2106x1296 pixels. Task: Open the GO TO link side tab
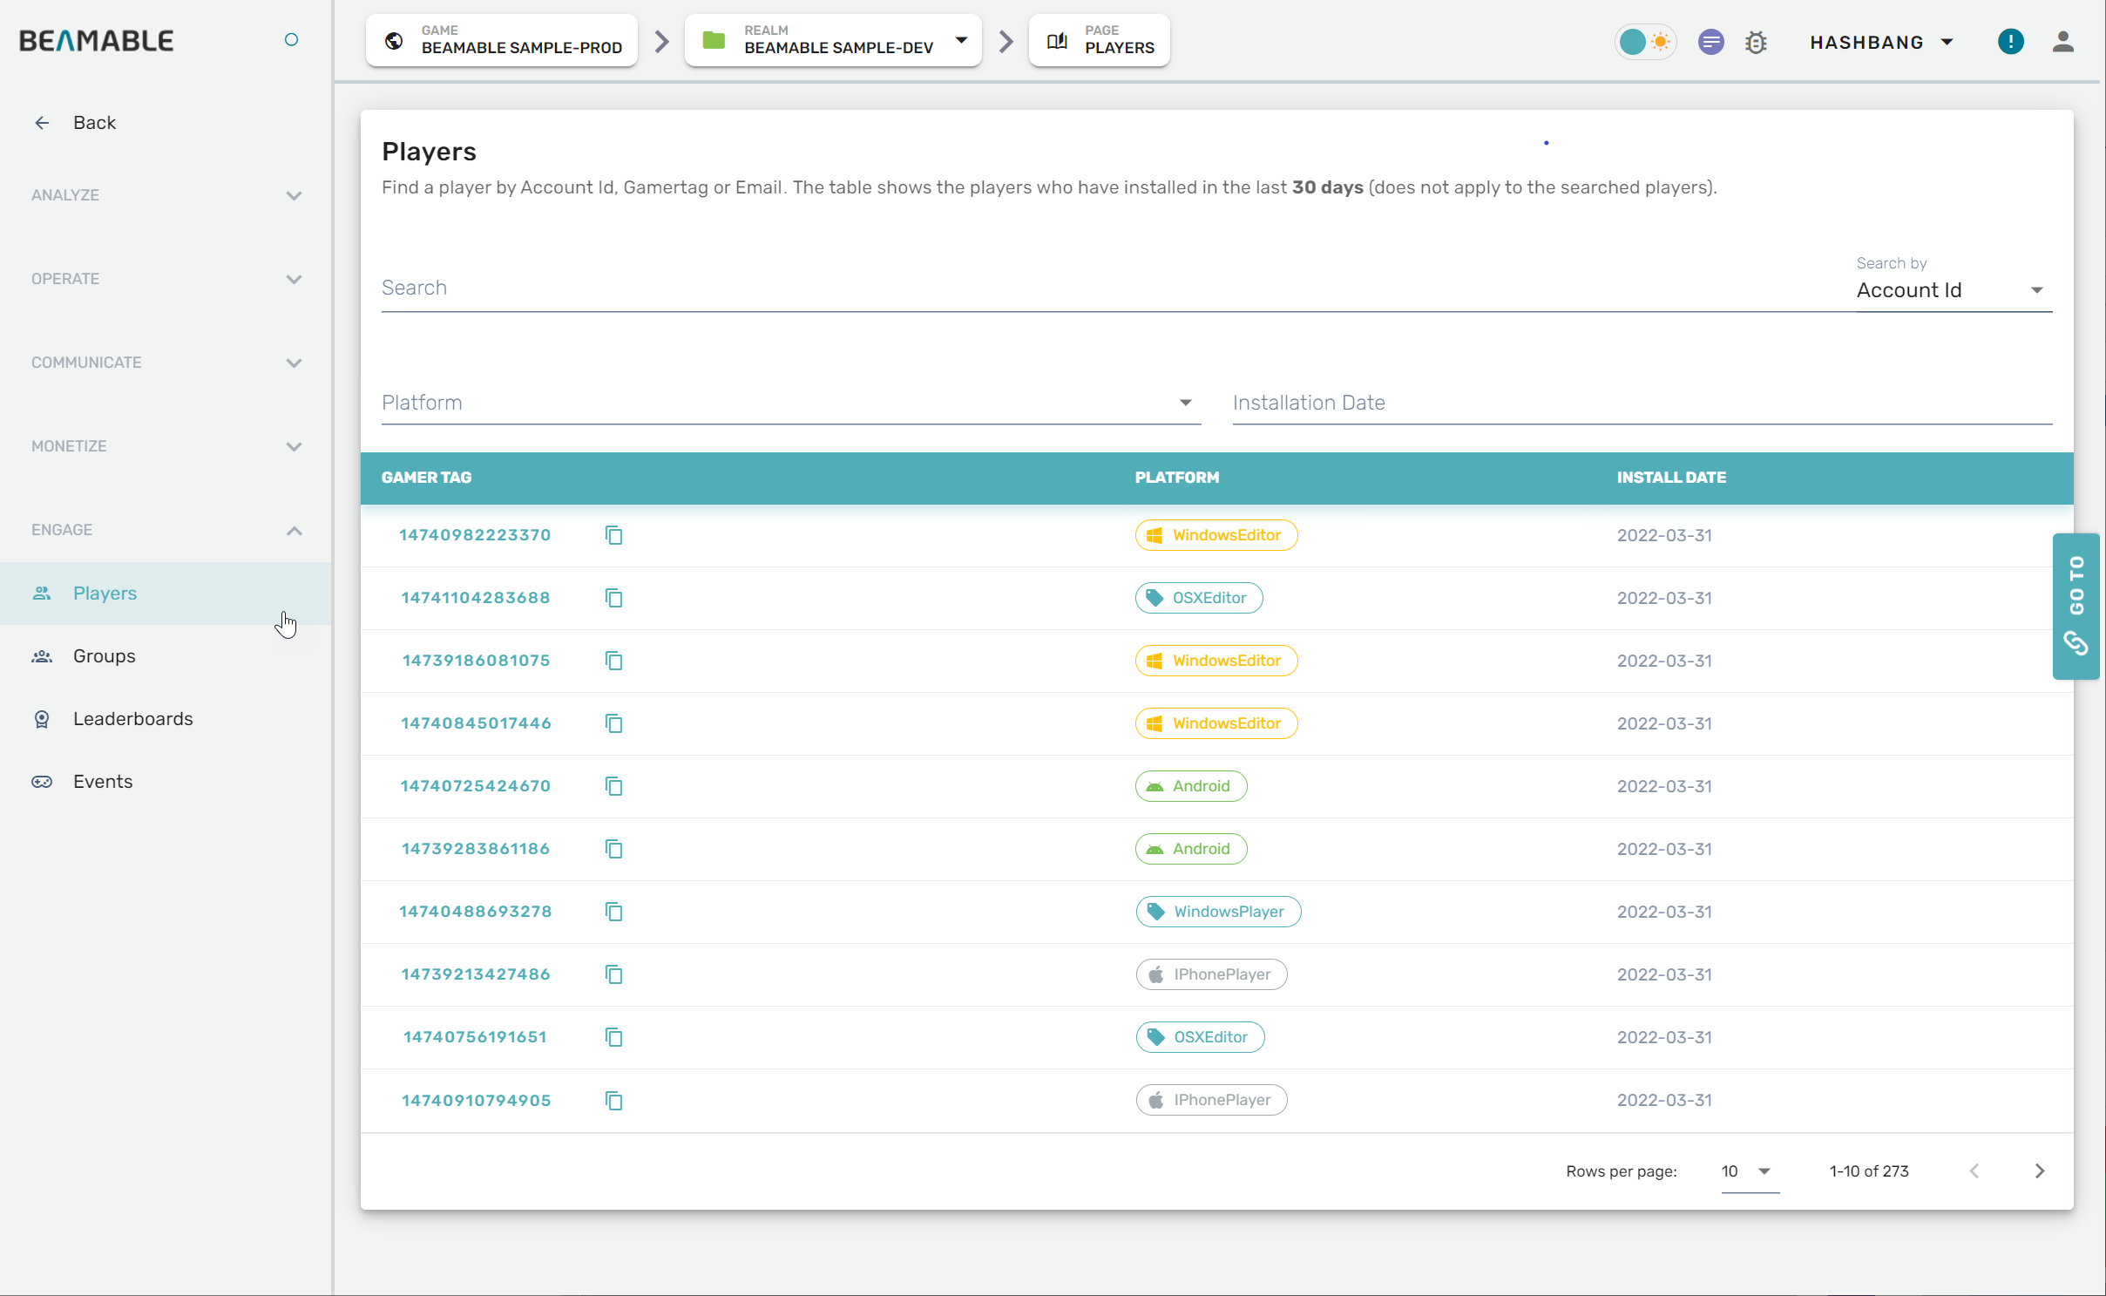(2076, 606)
